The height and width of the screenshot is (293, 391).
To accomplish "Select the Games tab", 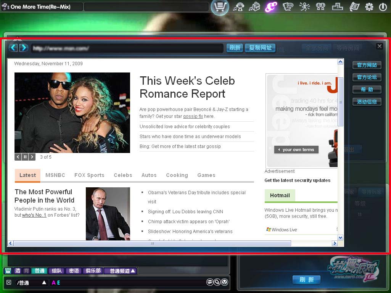I will click(x=206, y=175).
